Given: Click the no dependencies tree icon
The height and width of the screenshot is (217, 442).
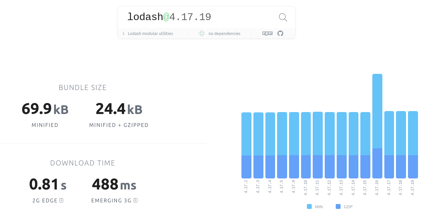Looking at the screenshot, I should tap(202, 33).
